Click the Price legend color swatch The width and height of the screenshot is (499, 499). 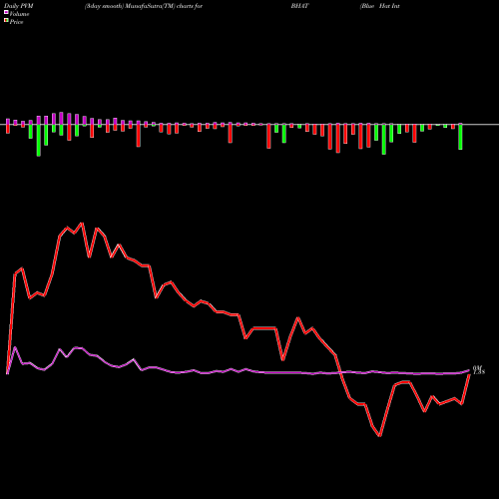(x=6, y=21)
